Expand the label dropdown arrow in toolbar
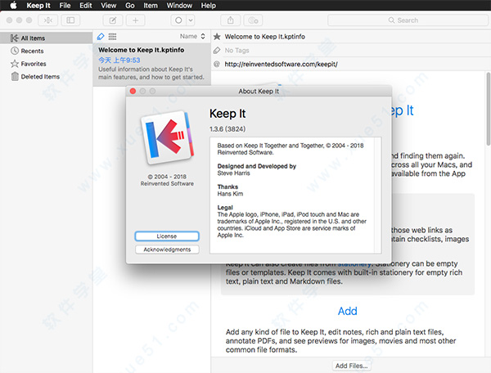The image size is (491, 373). point(191,20)
